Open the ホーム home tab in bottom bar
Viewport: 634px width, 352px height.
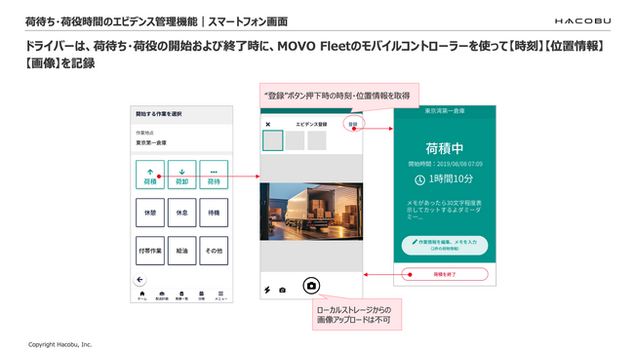click(142, 295)
